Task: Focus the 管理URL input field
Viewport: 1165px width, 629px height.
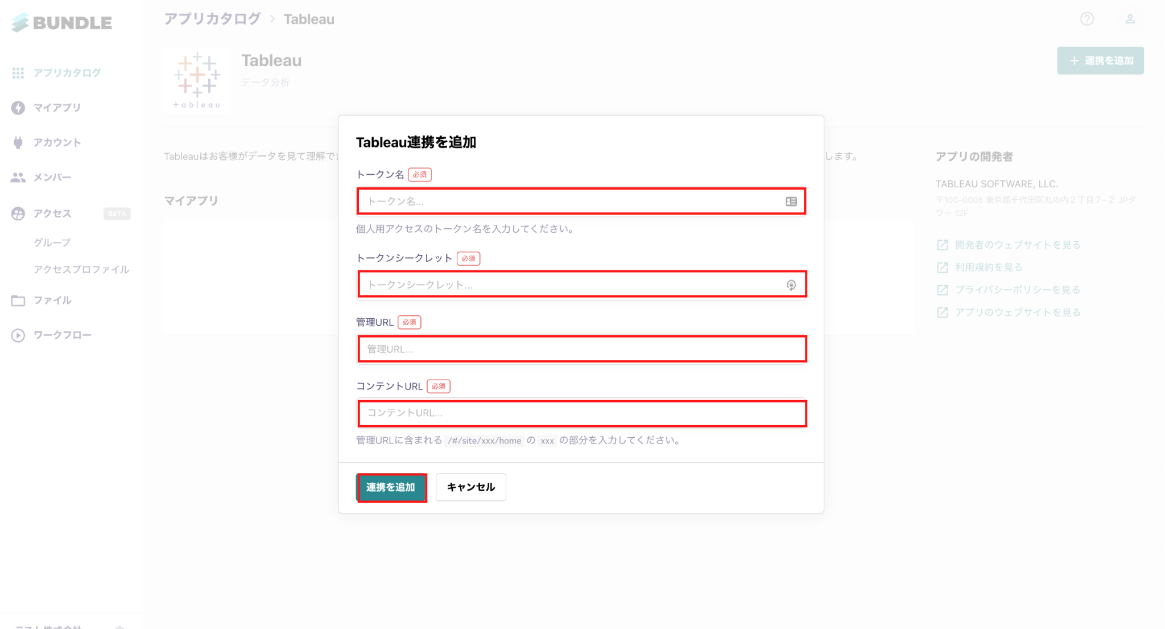Action: tap(581, 349)
